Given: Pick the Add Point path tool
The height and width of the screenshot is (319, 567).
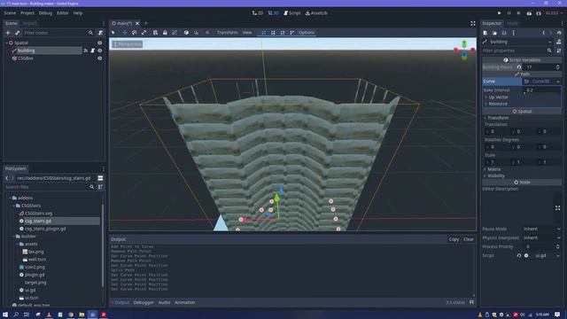Looking at the screenshot, I should pos(273,33).
